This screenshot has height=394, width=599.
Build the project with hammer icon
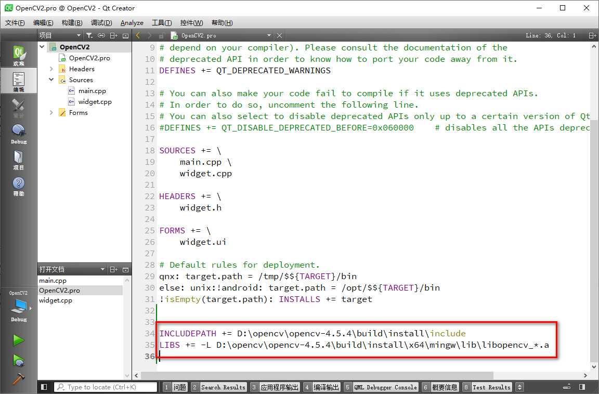[x=18, y=378]
